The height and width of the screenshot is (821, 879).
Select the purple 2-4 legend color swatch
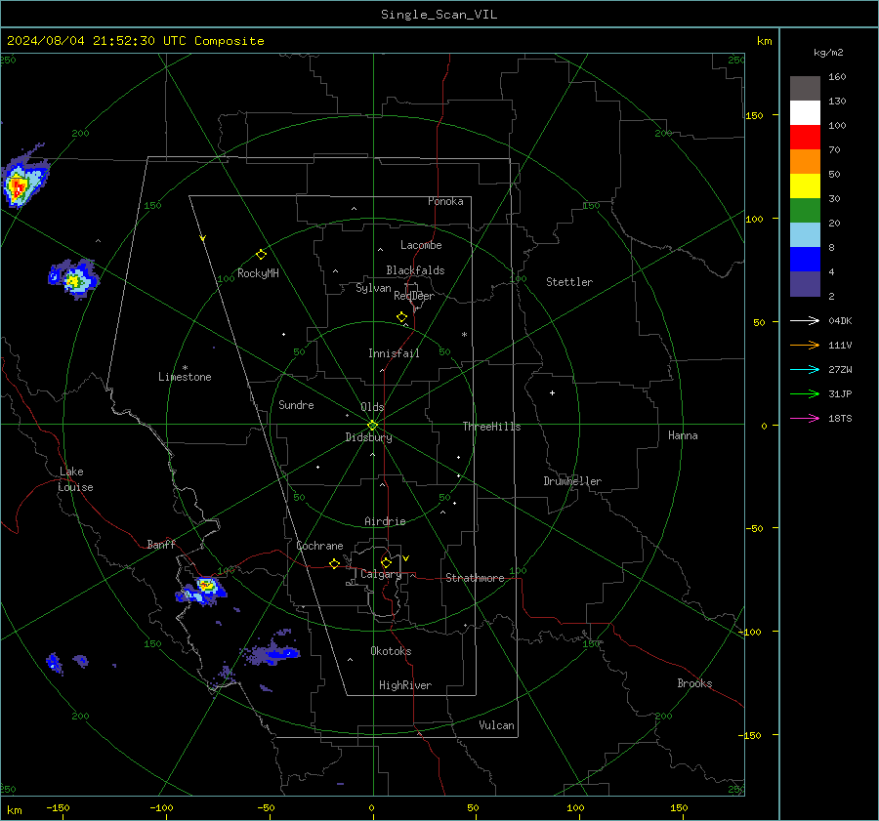pos(805,283)
